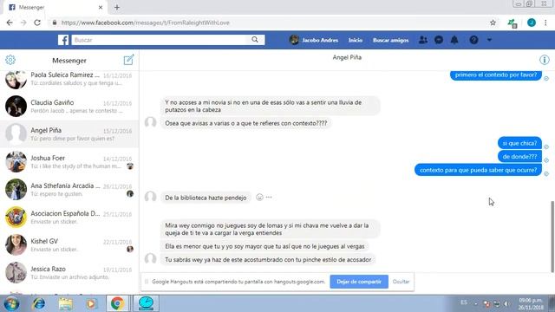Screen dimensions: 555x312
Task: Open Jessica Razo conversation
Action: (69, 273)
